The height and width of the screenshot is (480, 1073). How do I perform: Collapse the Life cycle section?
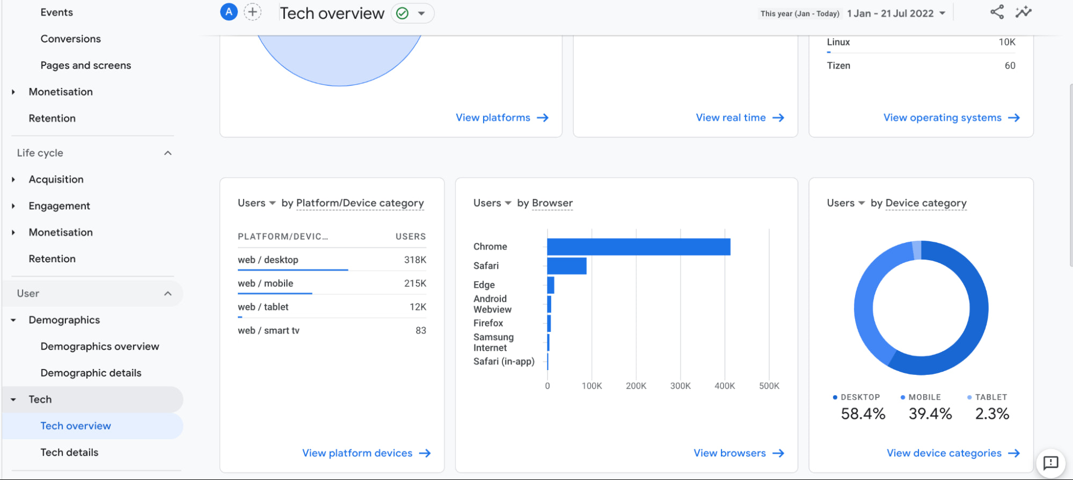(x=167, y=153)
